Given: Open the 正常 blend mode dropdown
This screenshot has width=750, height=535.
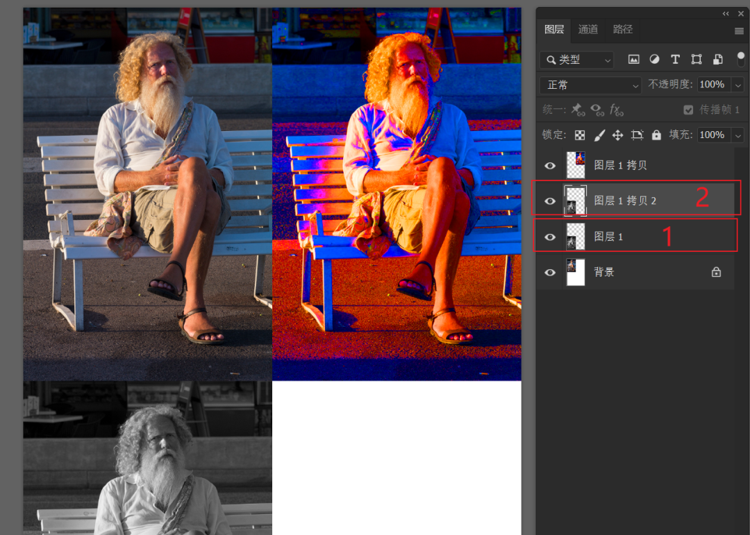Looking at the screenshot, I should click(590, 85).
